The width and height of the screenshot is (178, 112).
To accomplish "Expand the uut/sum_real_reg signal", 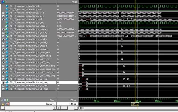I will click(x=3, y=66).
